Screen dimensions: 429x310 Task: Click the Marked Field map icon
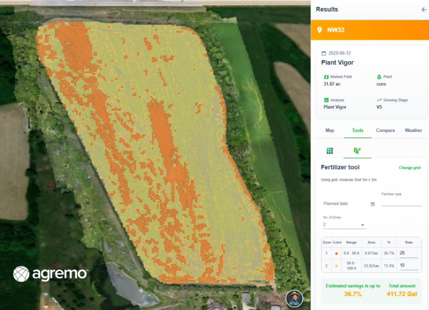point(326,77)
